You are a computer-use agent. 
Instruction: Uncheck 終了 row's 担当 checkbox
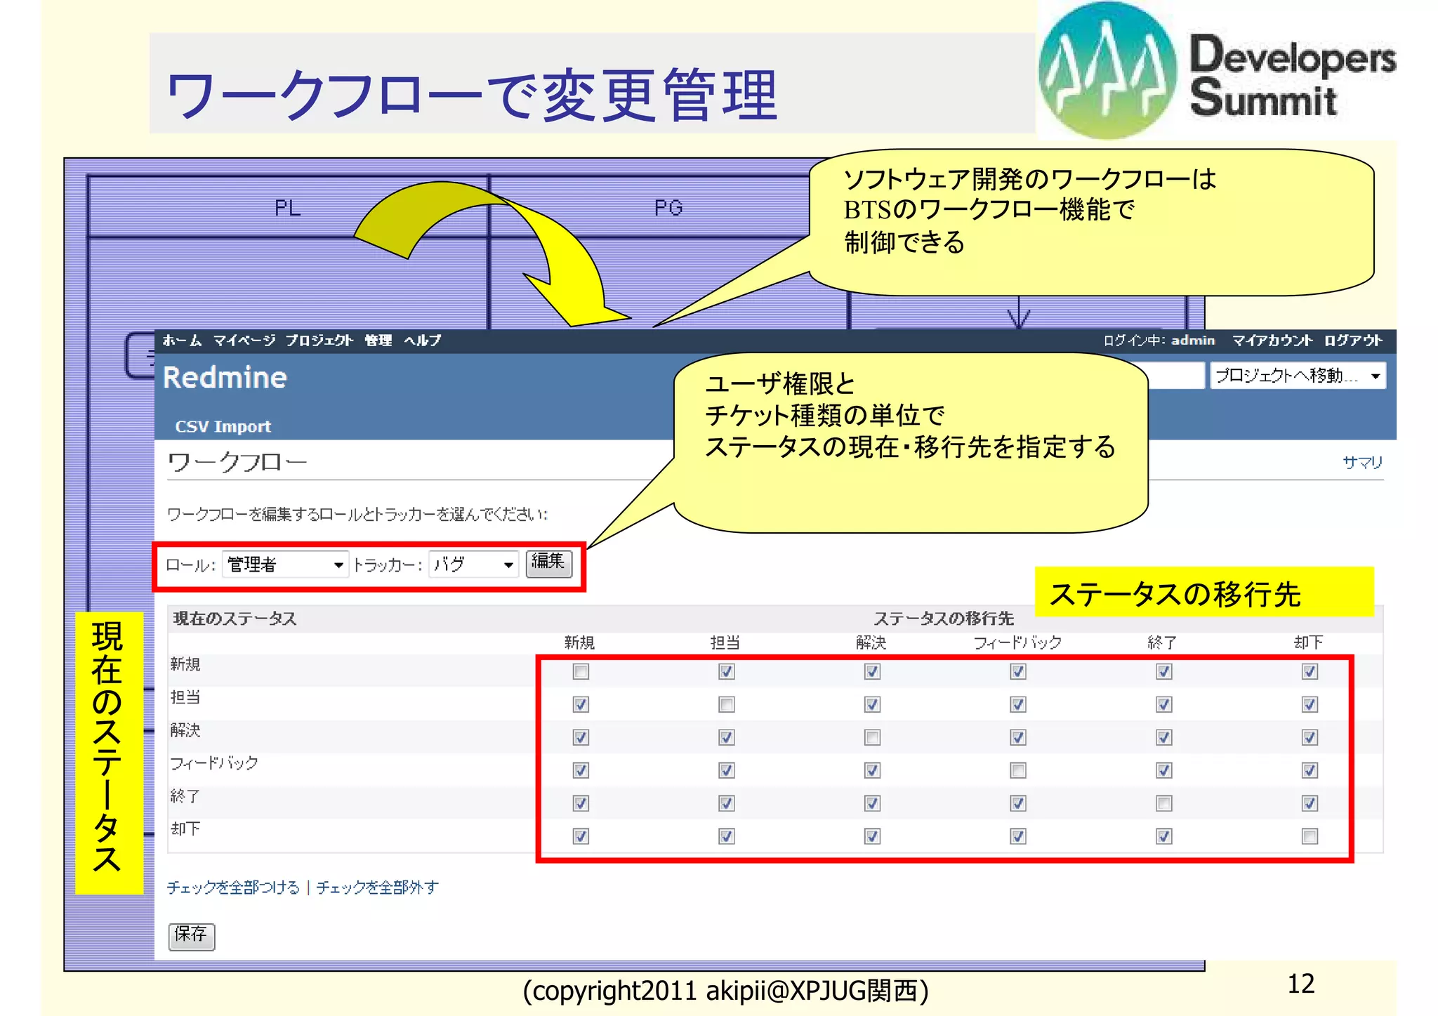click(x=727, y=803)
